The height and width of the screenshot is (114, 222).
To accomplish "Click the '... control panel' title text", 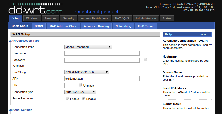I will click(94, 12).
